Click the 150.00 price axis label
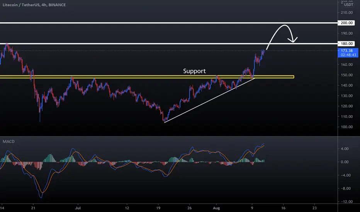The height and width of the screenshot is (212, 360). click(x=347, y=75)
